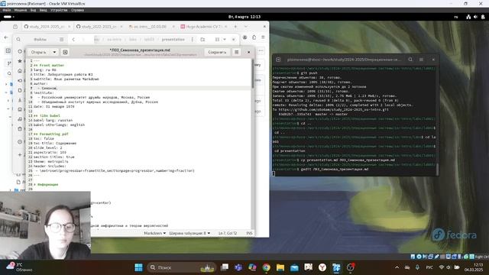Open the Вид menu in VirtualBox
The image size is (489, 275).
pyautogui.click(x=33, y=10)
